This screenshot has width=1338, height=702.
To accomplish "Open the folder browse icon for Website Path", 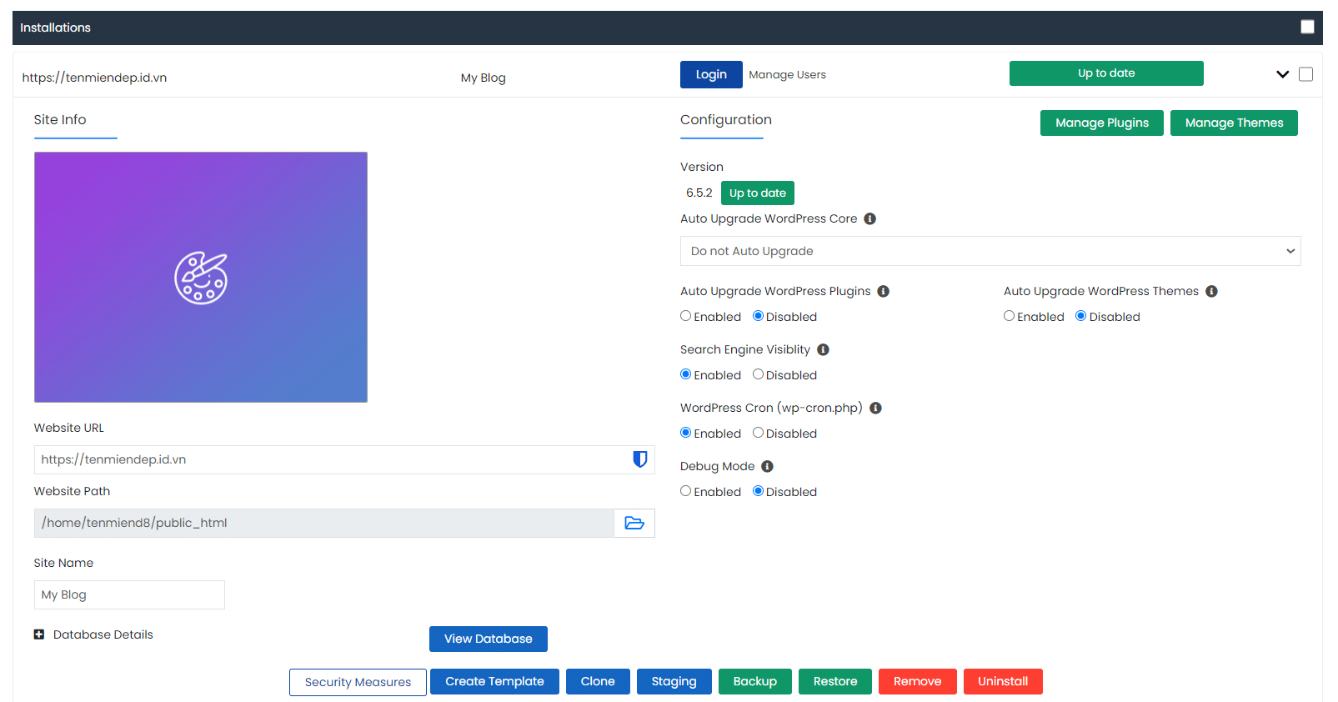I will pyautogui.click(x=634, y=523).
